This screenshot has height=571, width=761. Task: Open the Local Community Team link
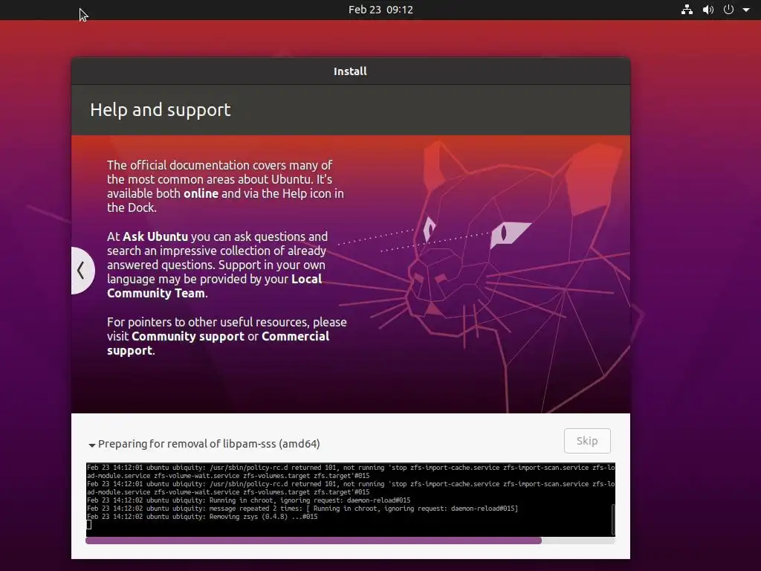click(x=214, y=286)
